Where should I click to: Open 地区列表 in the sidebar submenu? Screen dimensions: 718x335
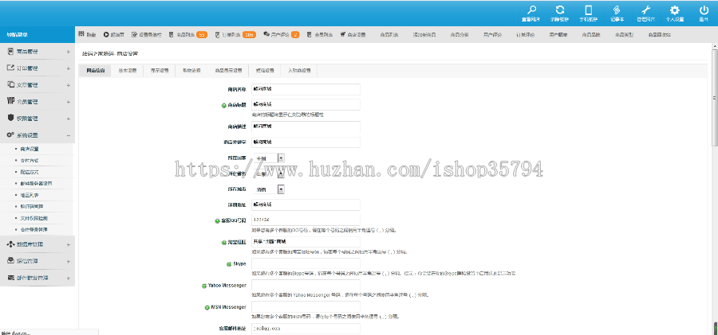tap(30, 195)
